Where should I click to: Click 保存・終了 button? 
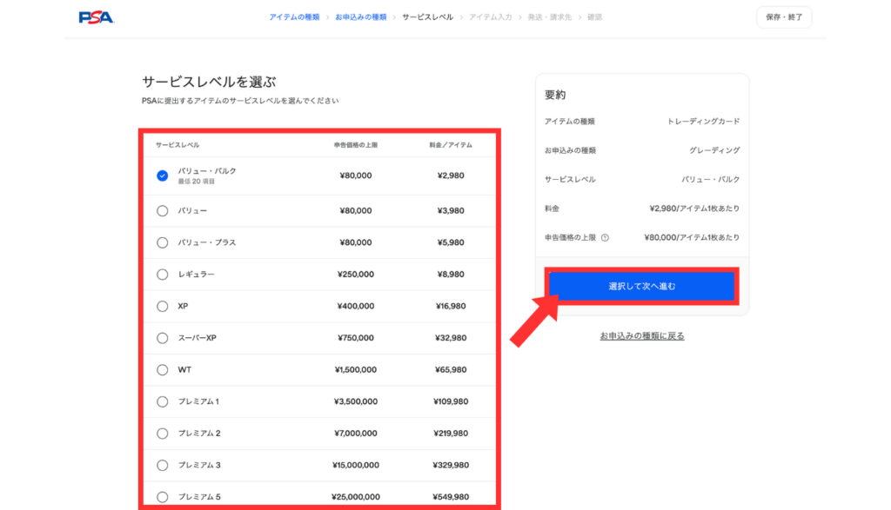[784, 17]
